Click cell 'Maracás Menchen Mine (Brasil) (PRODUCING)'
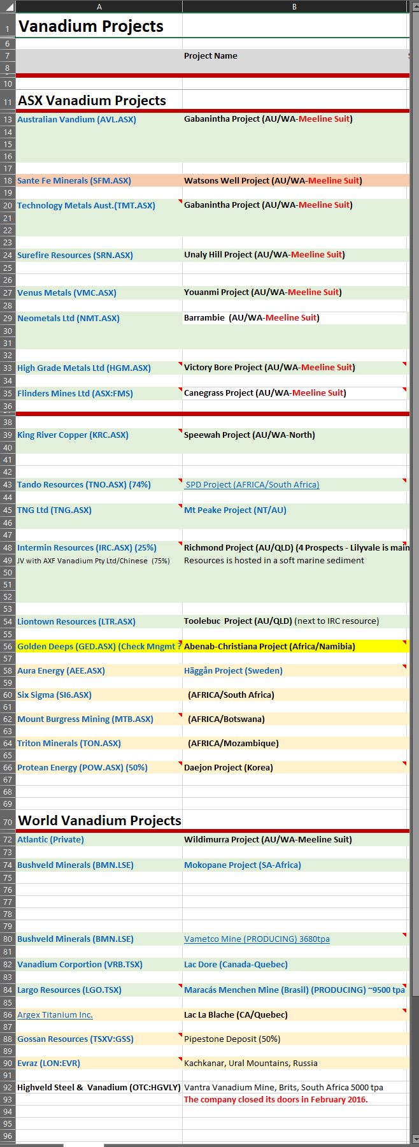 295,990
